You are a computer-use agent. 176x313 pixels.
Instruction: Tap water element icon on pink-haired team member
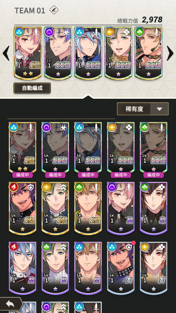pos(19,32)
